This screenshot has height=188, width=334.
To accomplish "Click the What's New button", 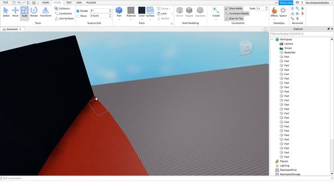I will (286, 3).
